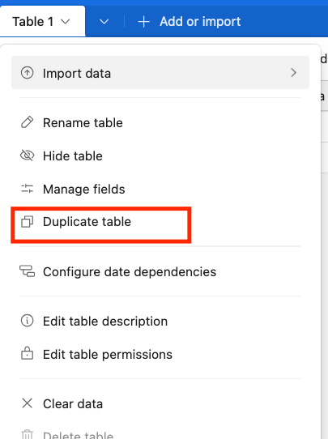Open the all-tables chevron dropdown in blue bar
328x439 pixels.
104,22
